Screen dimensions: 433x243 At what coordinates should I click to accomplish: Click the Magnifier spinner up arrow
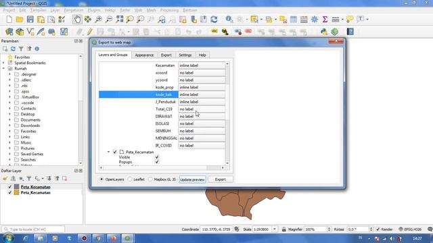pos(329,228)
